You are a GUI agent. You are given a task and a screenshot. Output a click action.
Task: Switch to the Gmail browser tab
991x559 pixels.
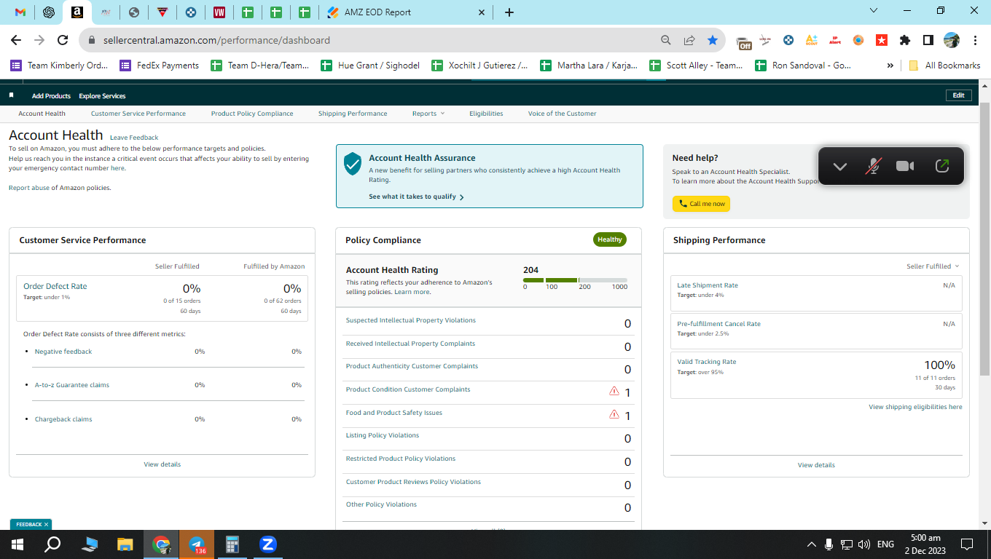(x=21, y=12)
